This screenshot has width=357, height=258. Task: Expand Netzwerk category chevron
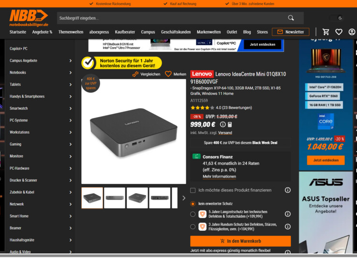70,204
